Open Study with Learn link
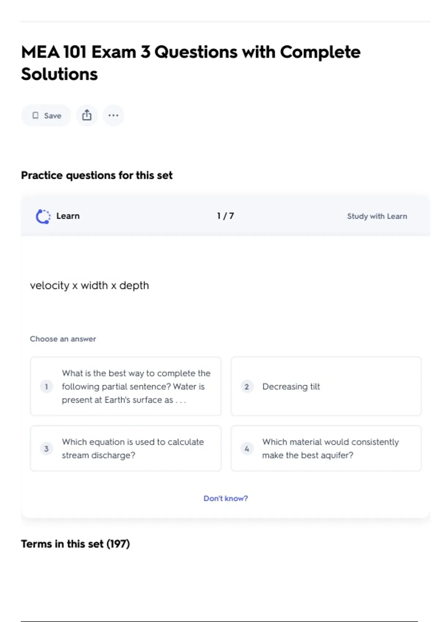 [x=377, y=216]
